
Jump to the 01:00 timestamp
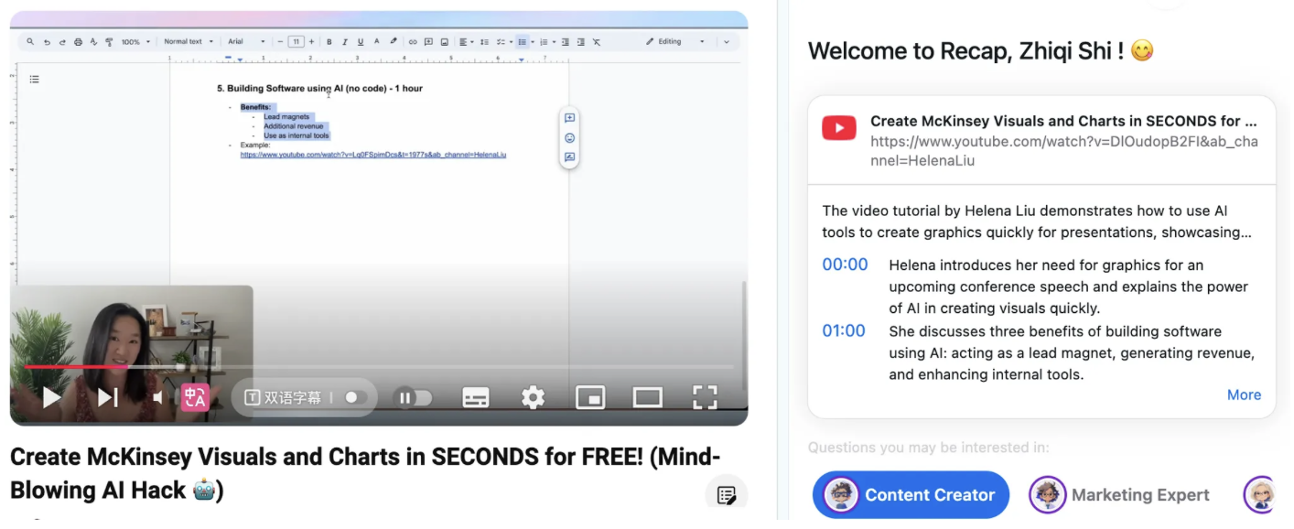(x=843, y=330)
